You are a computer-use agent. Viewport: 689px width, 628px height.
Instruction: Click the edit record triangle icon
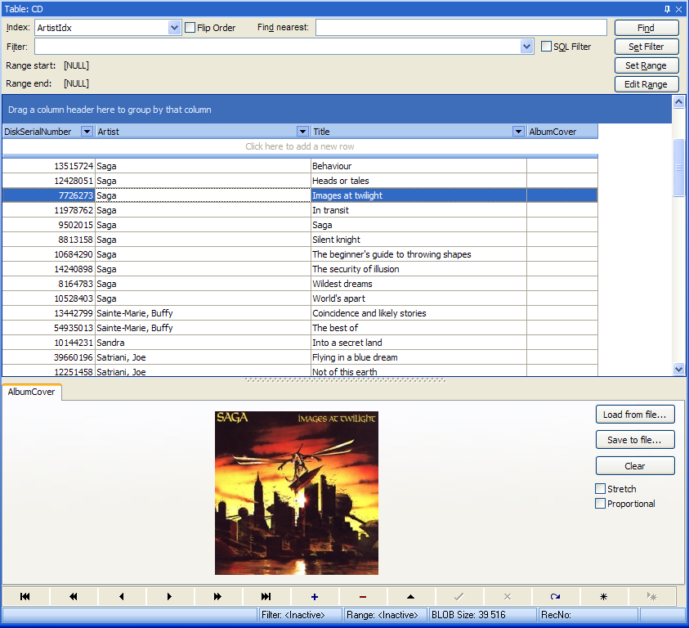(x=411, y=597)
